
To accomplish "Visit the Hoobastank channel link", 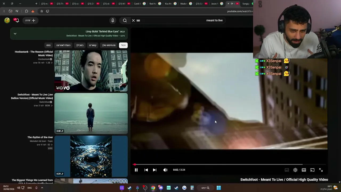I will click(44, 59).
